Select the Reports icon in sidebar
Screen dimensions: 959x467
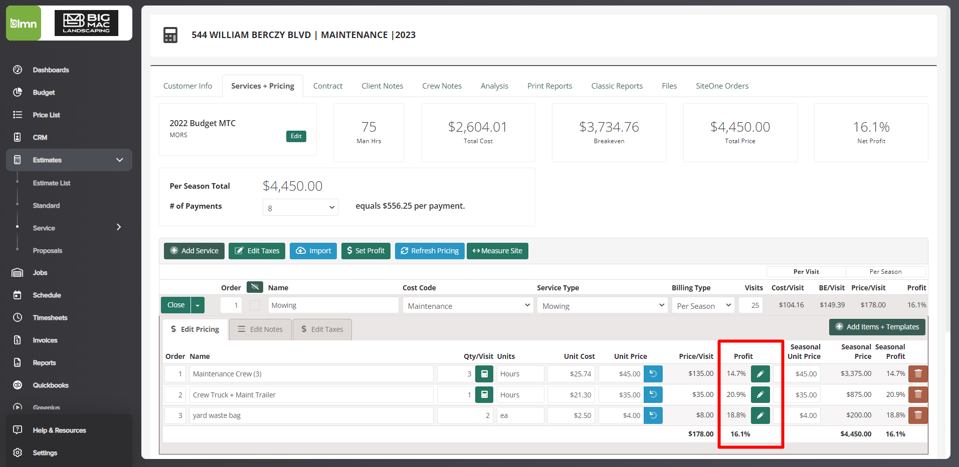18,362
